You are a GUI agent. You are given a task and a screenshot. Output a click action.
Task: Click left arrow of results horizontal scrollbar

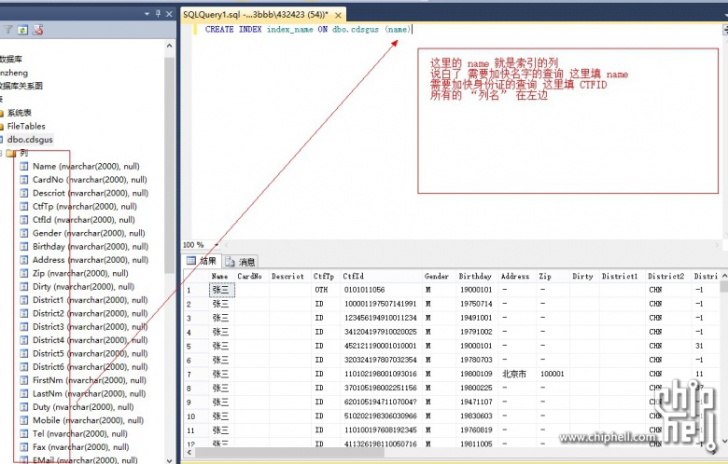pyautogui.click(x=189, y=452)
